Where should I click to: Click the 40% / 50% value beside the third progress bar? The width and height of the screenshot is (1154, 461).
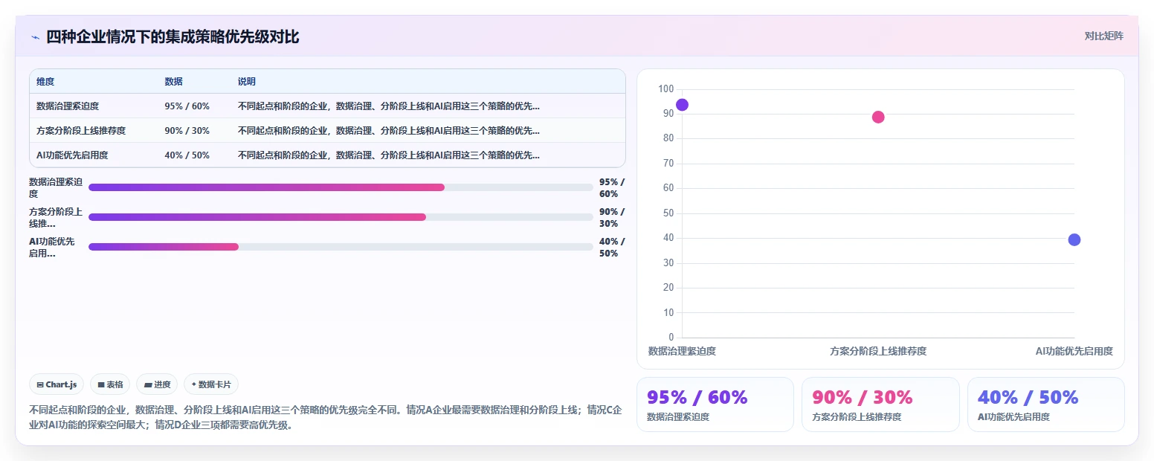pyautogui.click(x=612, y=247)
